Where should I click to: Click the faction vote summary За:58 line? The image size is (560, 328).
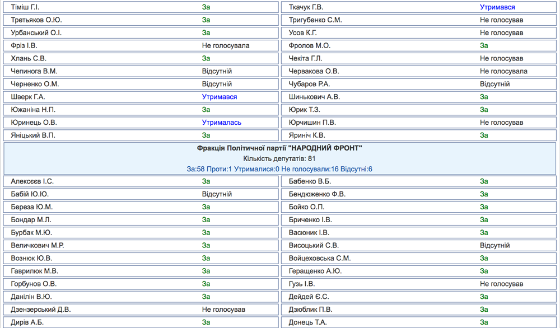(279, 169)
